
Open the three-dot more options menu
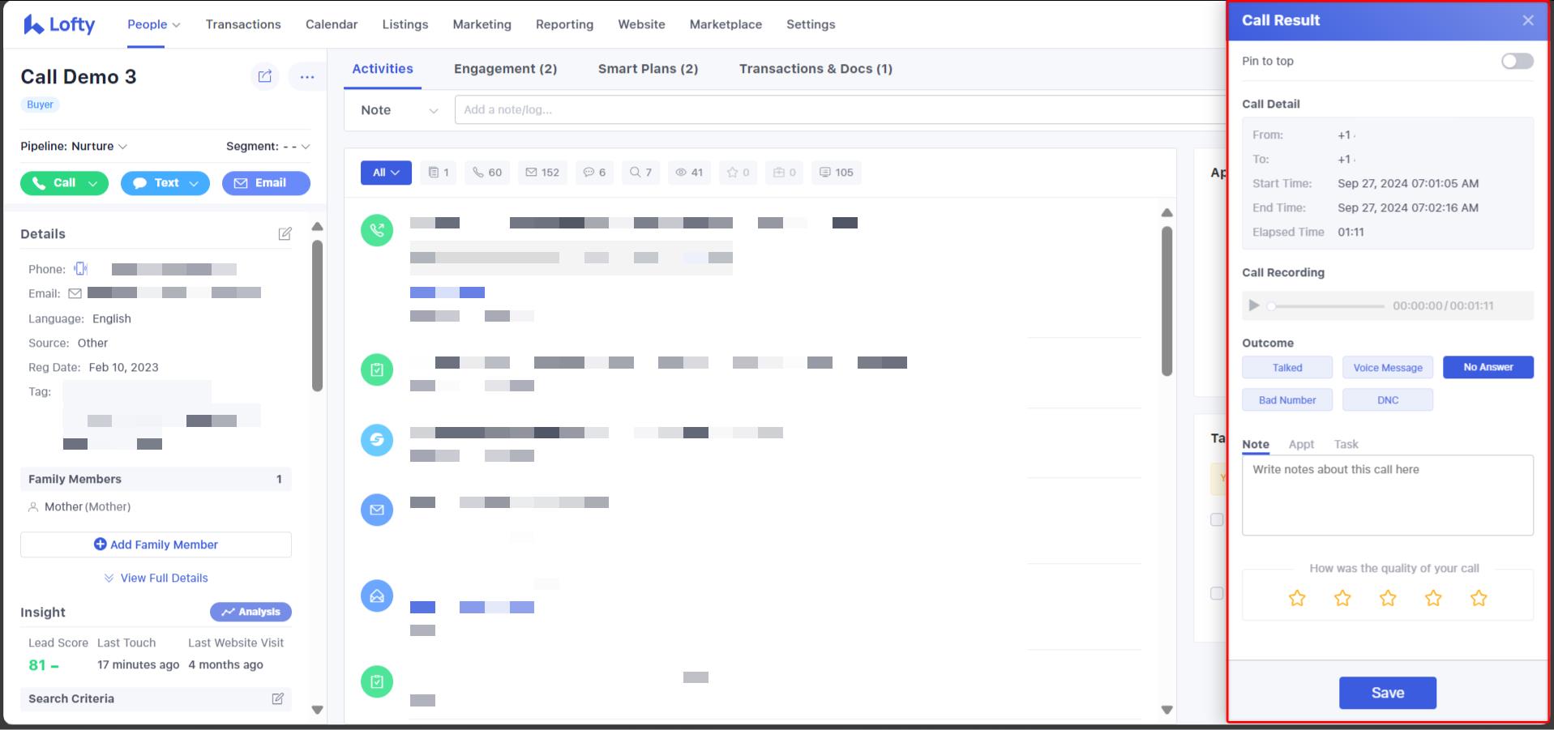click(x=306, y=77)
